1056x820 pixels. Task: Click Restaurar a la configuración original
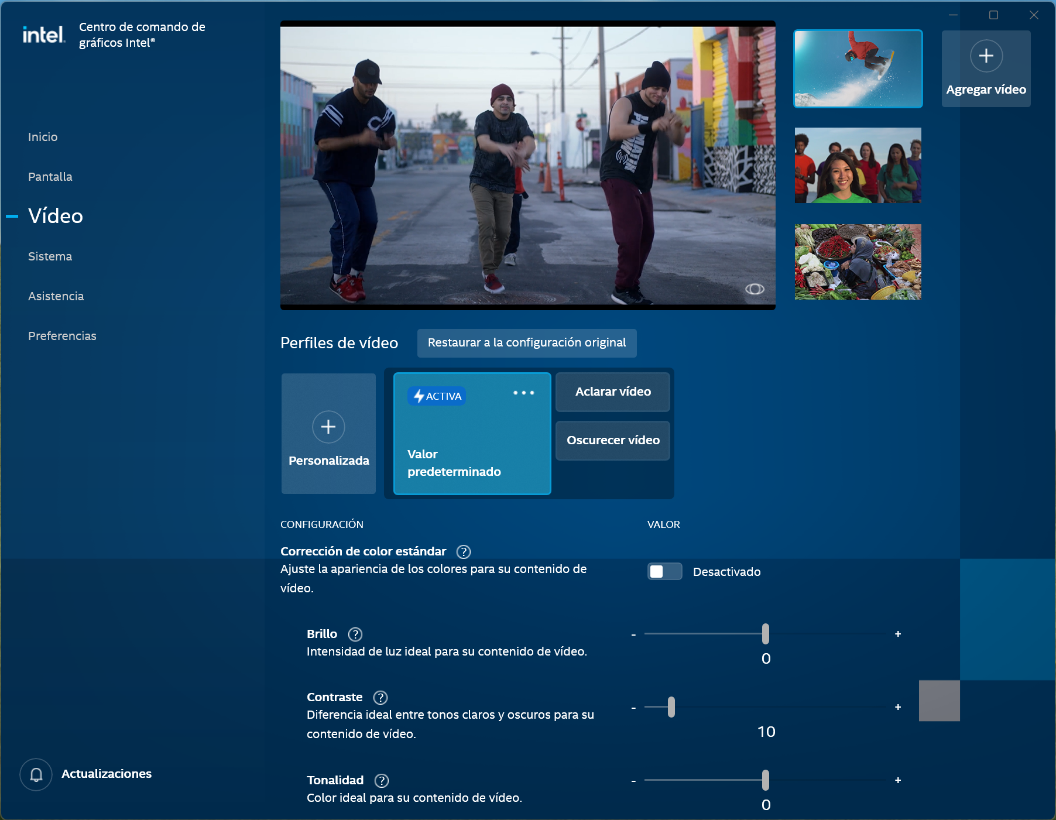coord(526,343)
